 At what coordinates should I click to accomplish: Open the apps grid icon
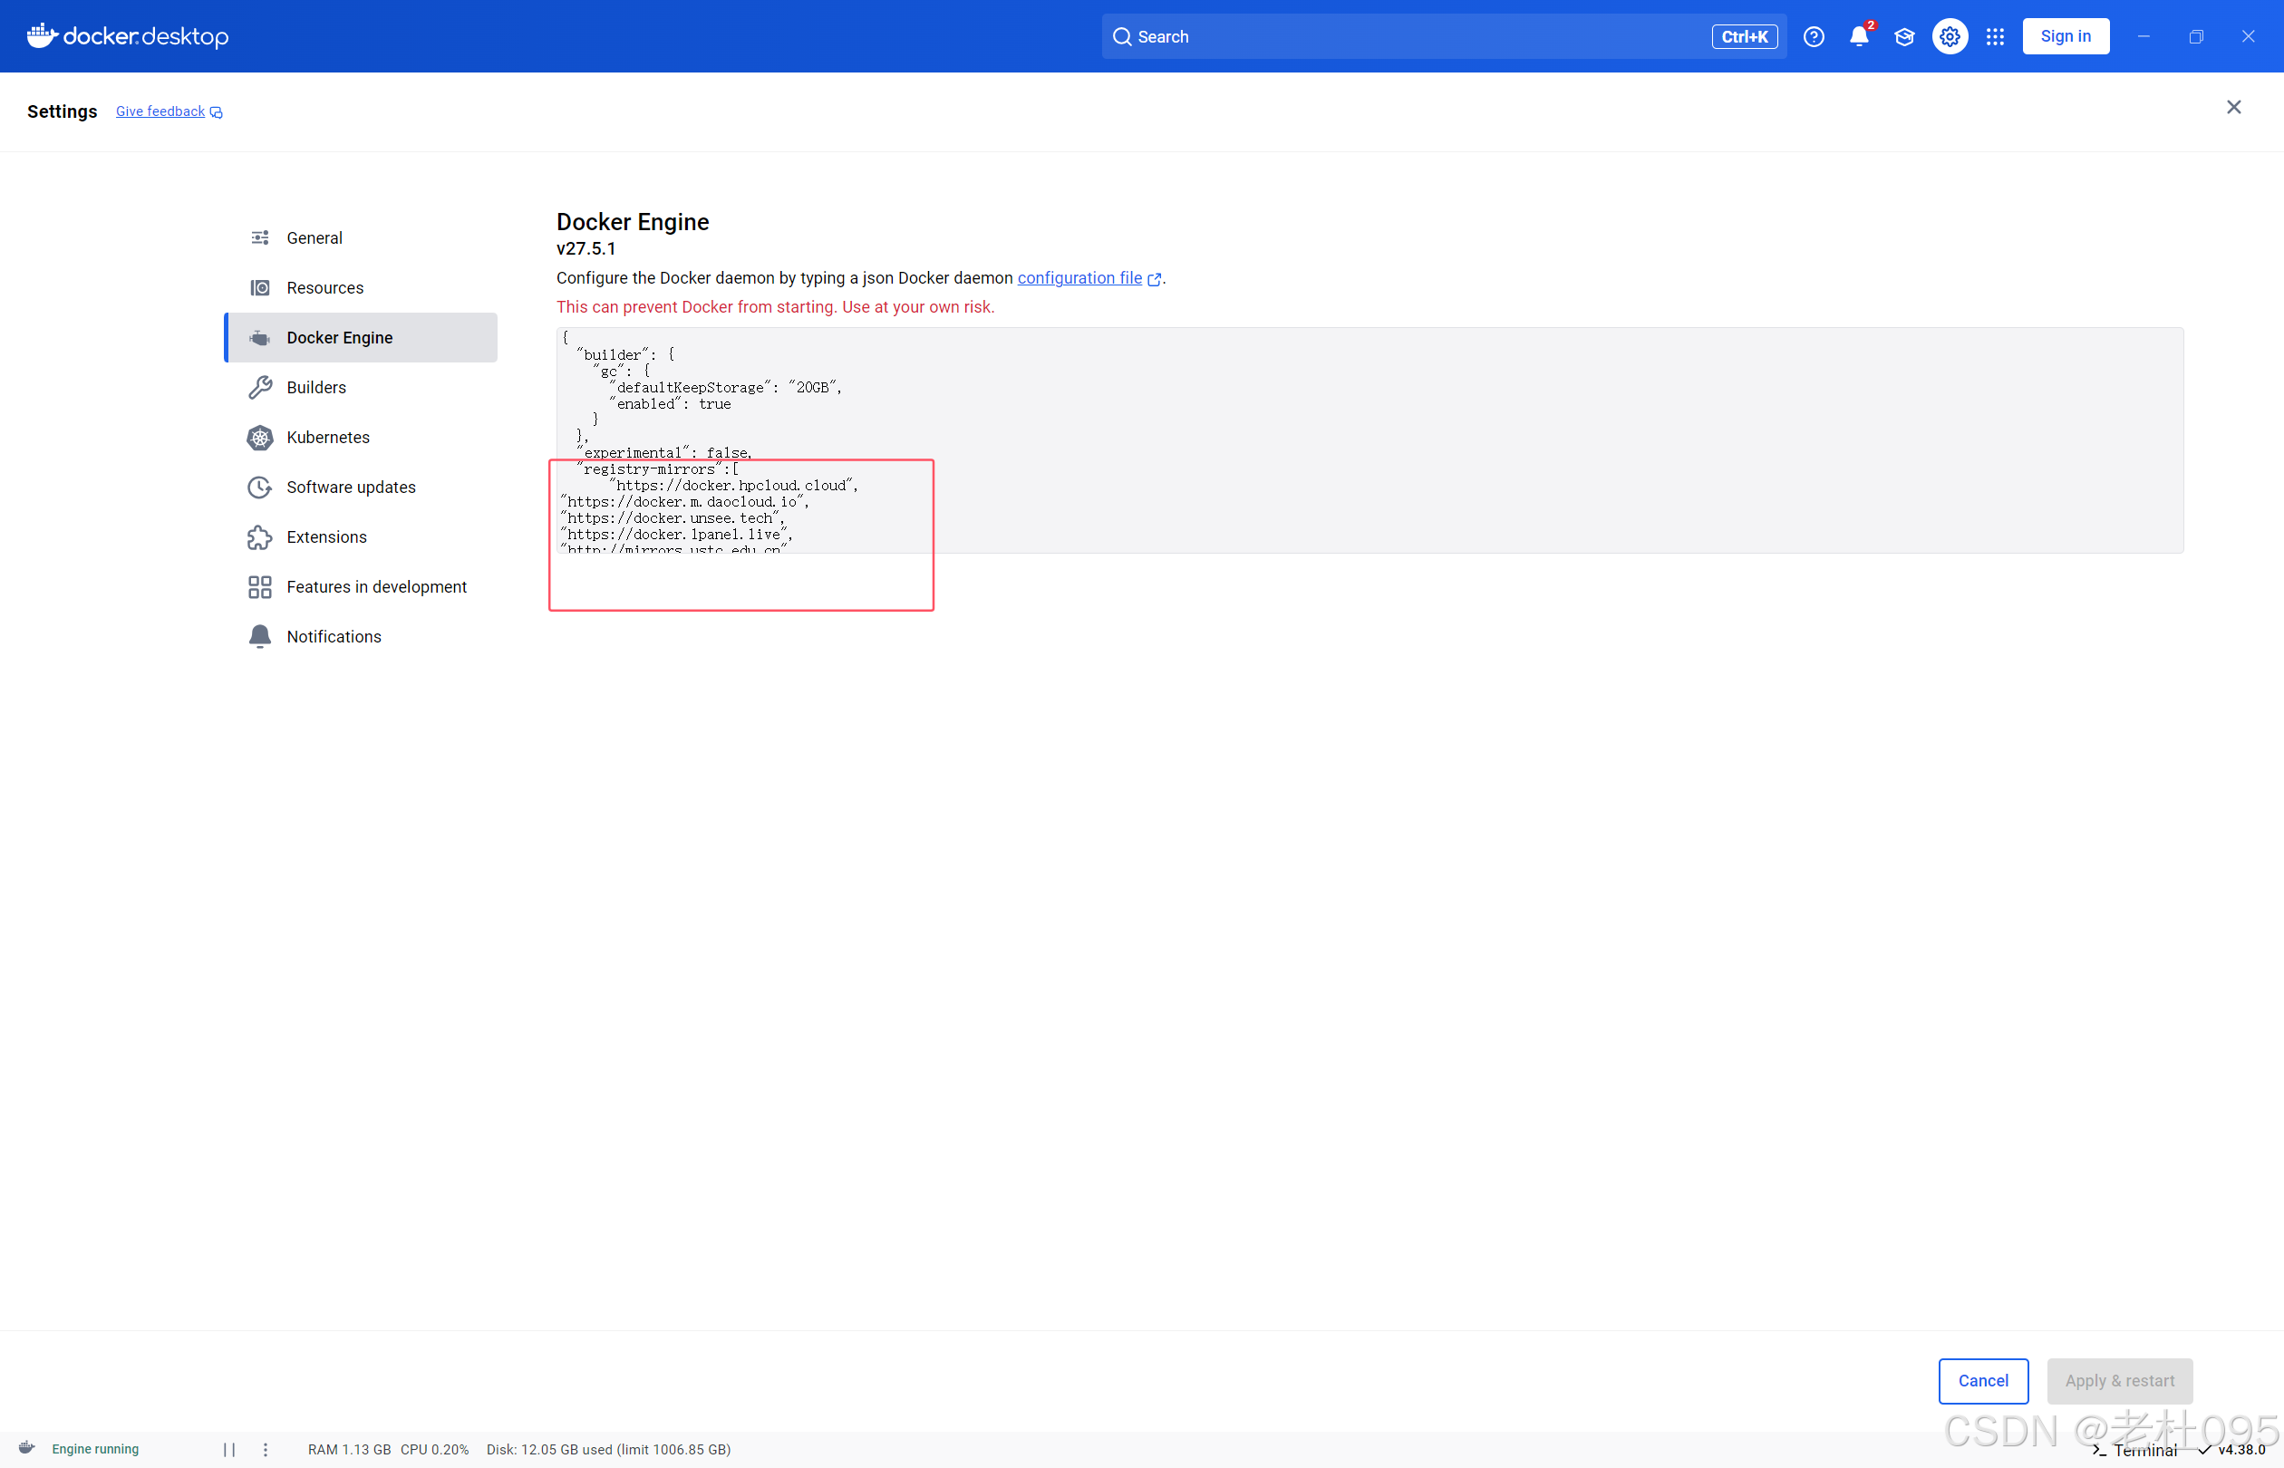1994,36
